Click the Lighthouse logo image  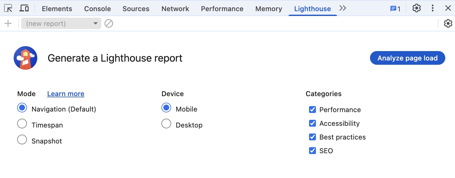[25, 58]
